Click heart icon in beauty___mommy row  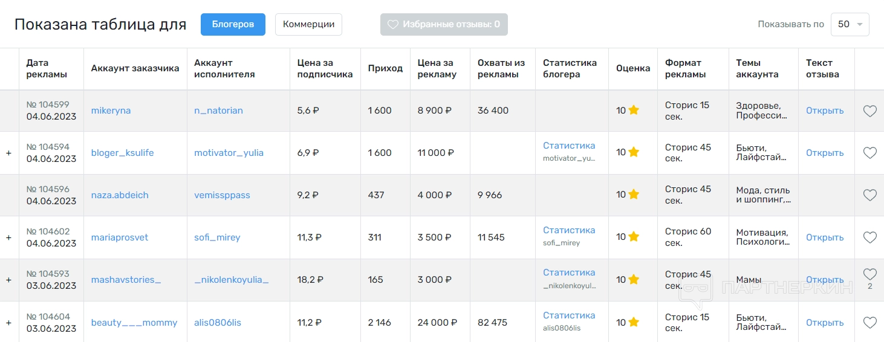[869, 323]
